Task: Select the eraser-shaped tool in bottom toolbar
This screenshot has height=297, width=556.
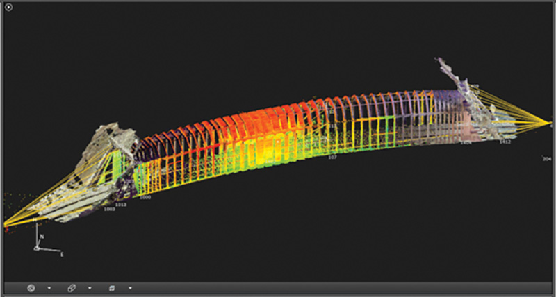Action: tap(72, 287)
